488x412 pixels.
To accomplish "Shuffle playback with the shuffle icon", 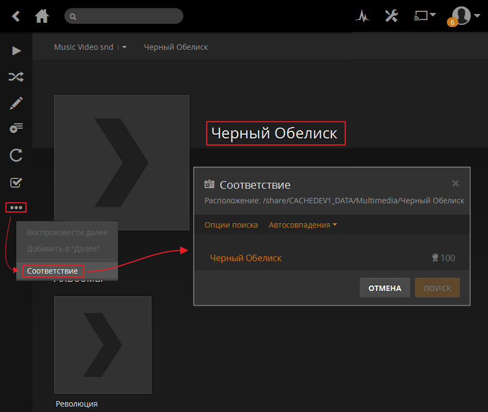I will [16, 77].
